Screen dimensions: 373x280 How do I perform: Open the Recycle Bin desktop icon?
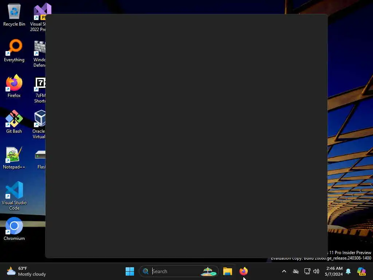pos(14,15)
